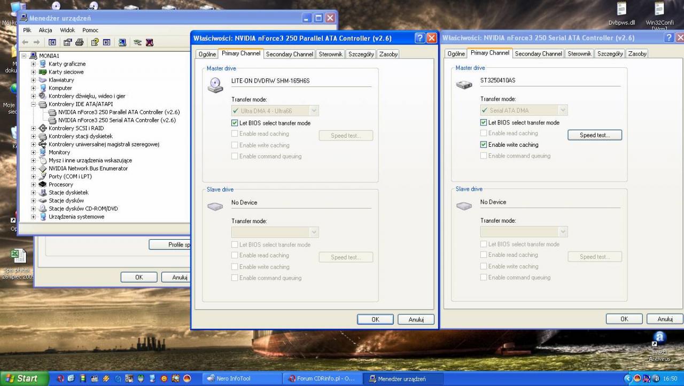Switch to Nero InfoTool taskbar button
Image resolution: width=684 pixels, height=386 pixels.
242,379
